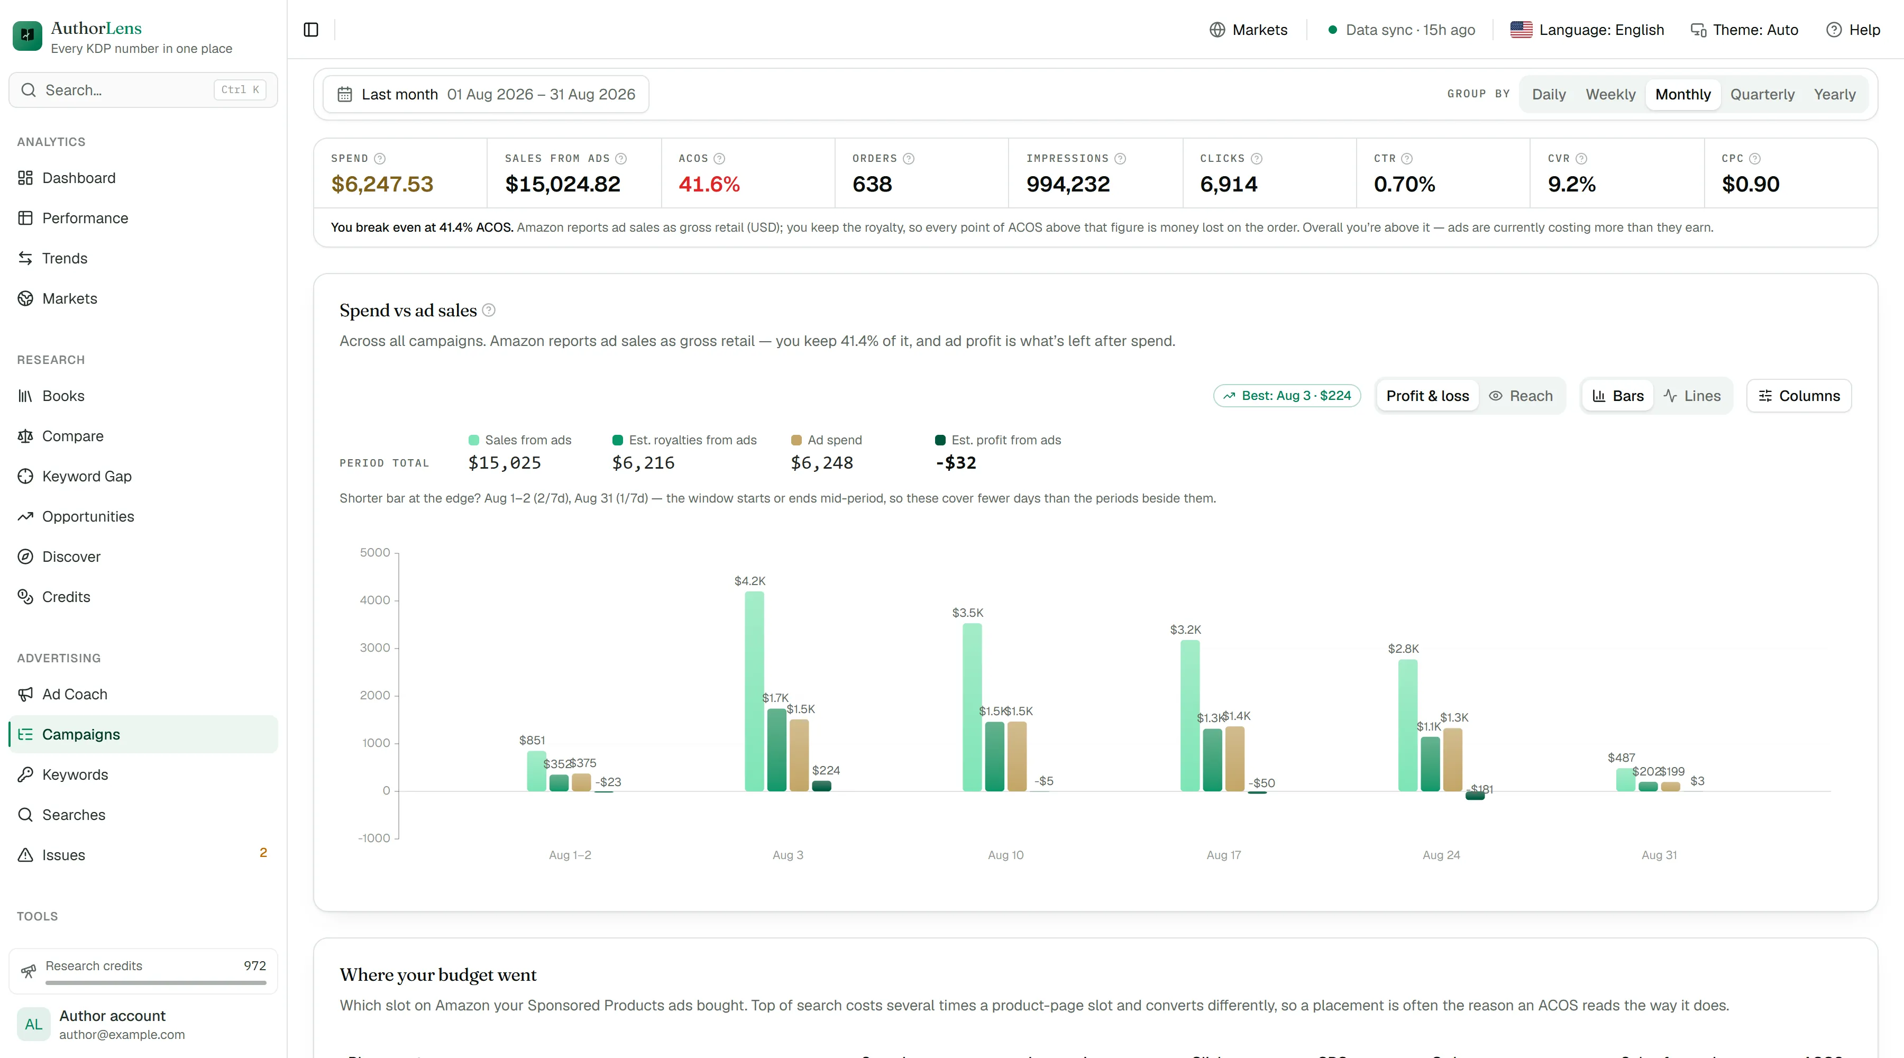Click the Spend value $6,247.53

(x=382, y=184)
